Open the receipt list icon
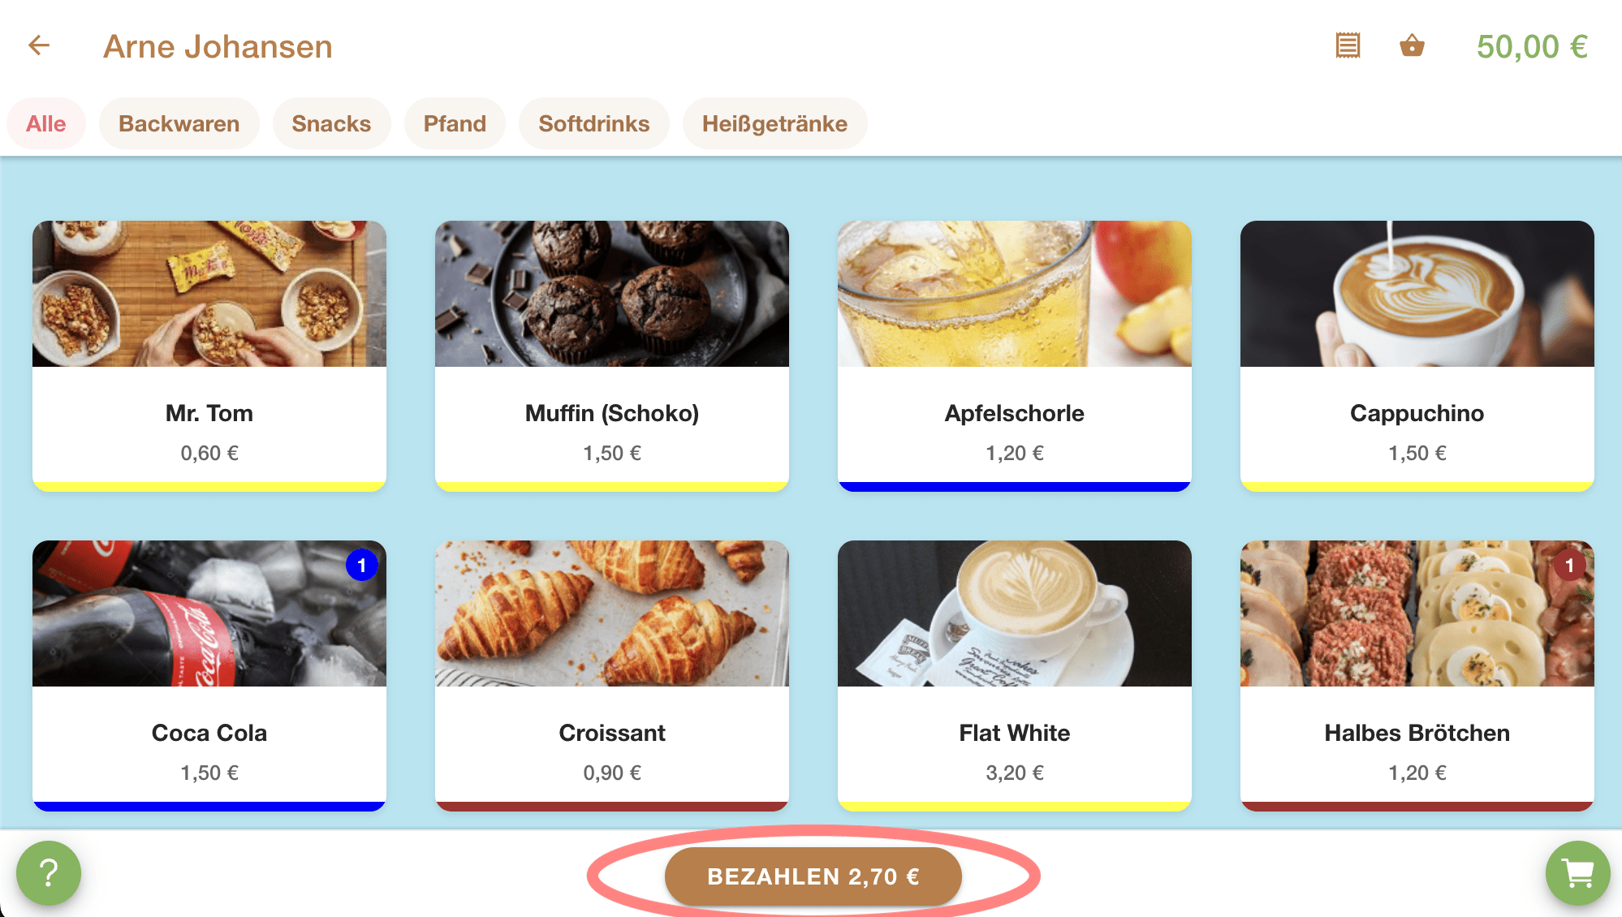The image size is (1622, 917). pyautogui.click(x=1348, y=45)
